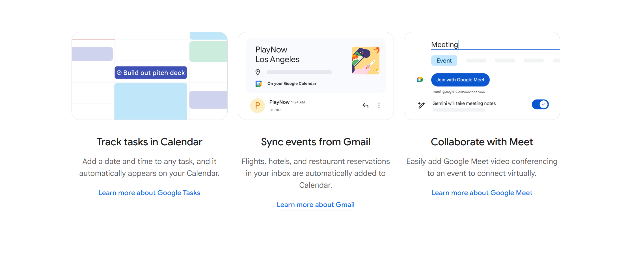Click the meet.google.com/xxx-xxx-xxx URL text
The image size is (626, 257).
[x=459, y=92]
